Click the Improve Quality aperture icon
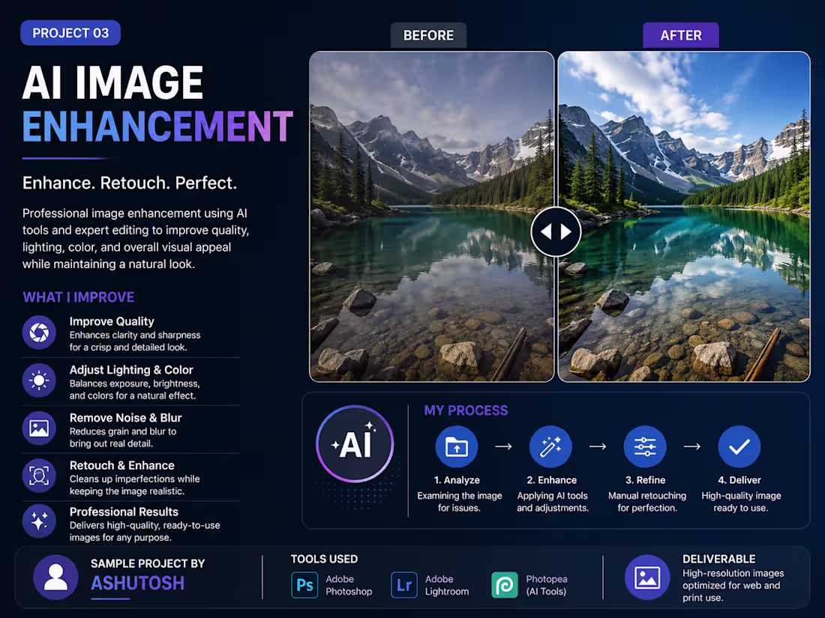The width and height of the screenshot is (825, 618). [x=39, y=332]
